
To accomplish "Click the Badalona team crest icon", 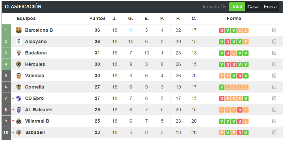I will coord(19,53).
